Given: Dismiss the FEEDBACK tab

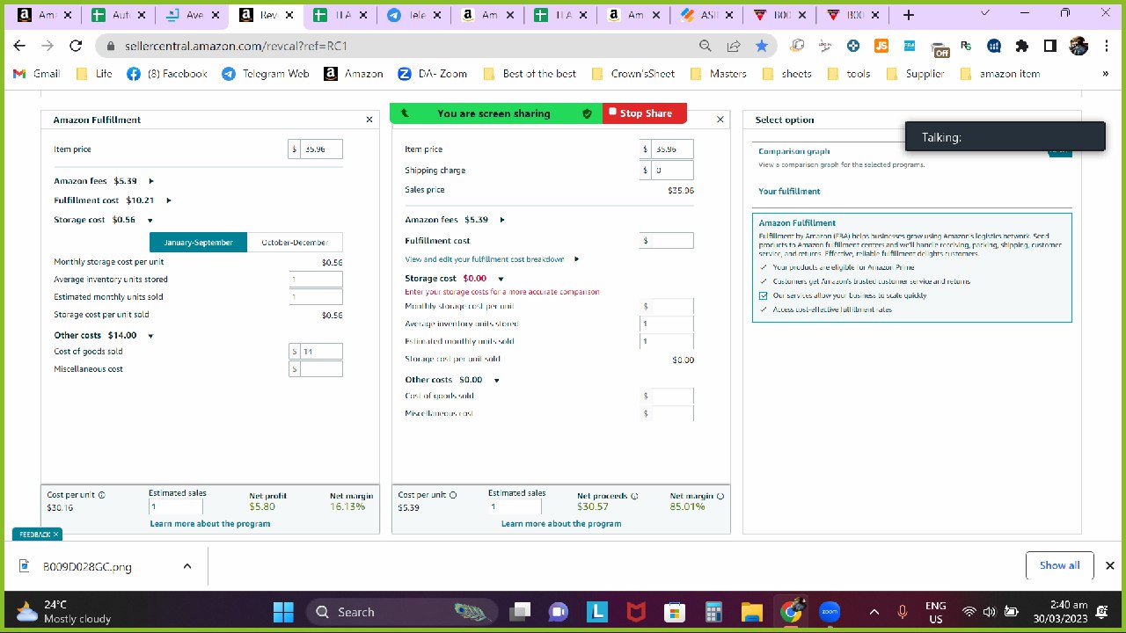Looking at the screenshot, I should 56,535.
